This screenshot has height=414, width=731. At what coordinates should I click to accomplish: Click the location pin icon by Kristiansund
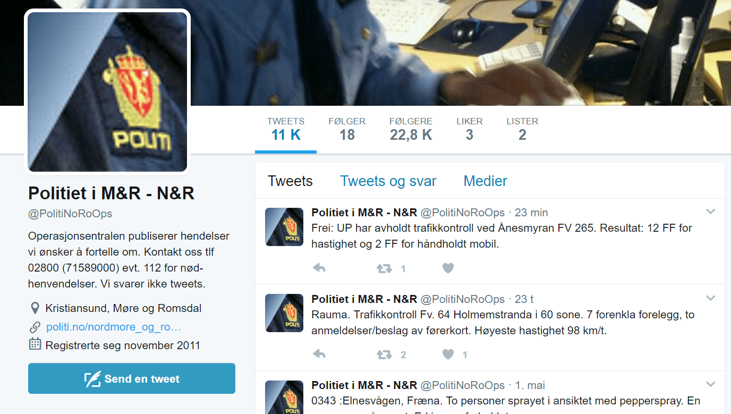click(x=35, y=308)
